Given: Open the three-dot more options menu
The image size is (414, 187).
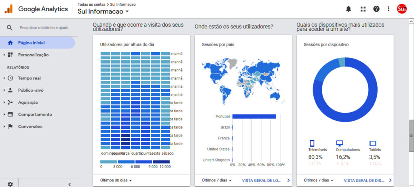Looking at the screenshot, I should click(x=389, y=9).
